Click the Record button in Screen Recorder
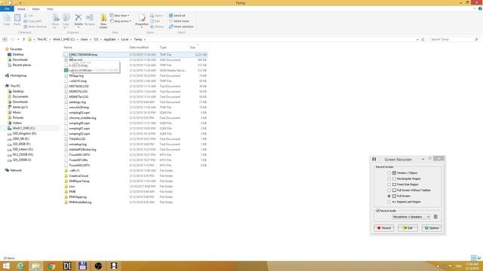This screenshot has height=271, width=483. [x=384, y=228]
